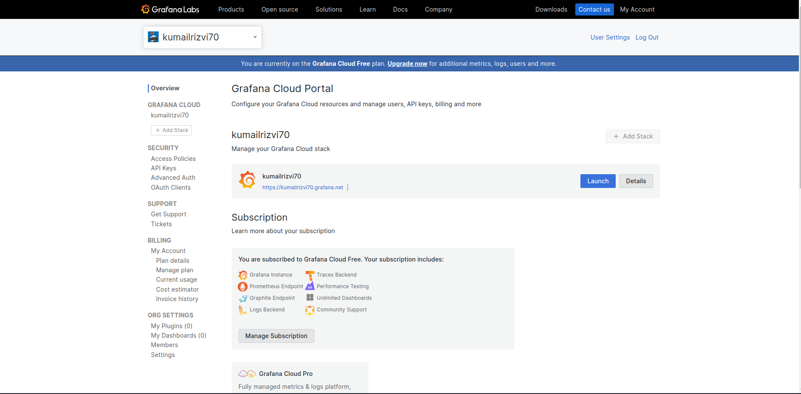Click the Logs Backend icon

[242, 310]
